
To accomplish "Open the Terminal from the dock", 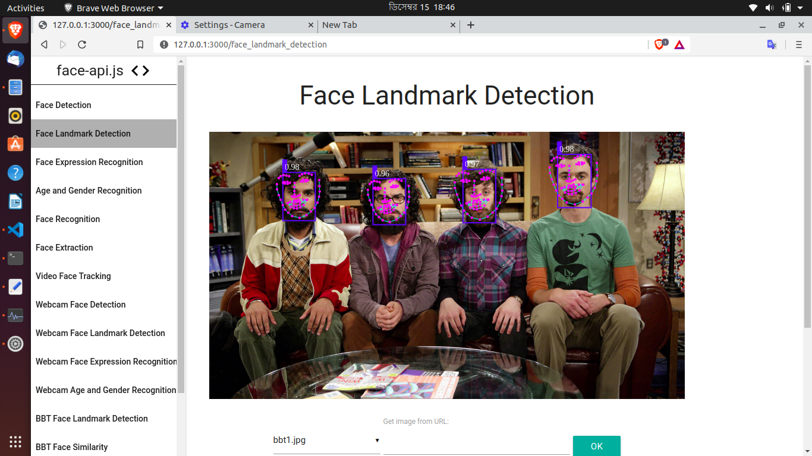I will click(x=14, y=258).
